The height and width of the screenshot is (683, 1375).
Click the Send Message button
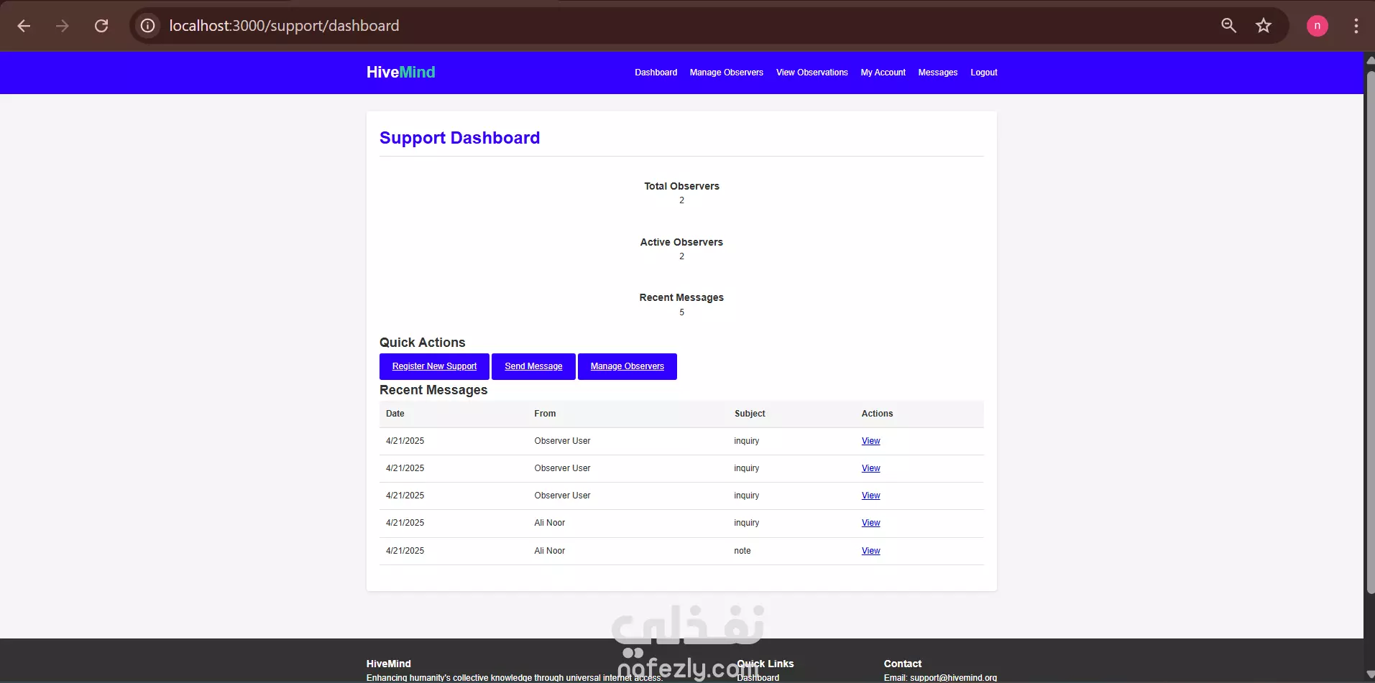click(x=533, y=366)
